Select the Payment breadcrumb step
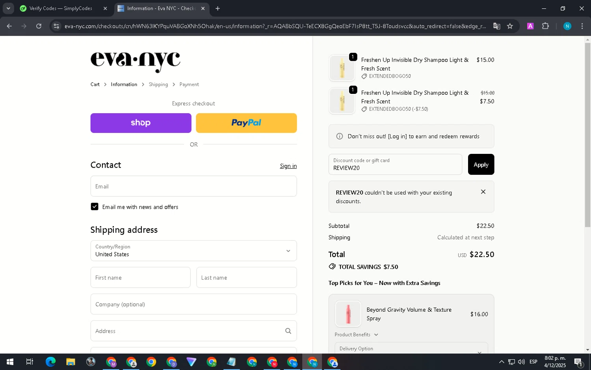This screenshot has height=370, width=591. (189, 84)
